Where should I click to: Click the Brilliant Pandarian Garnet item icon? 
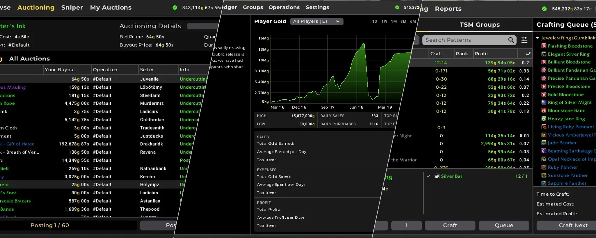coord(544,70)
